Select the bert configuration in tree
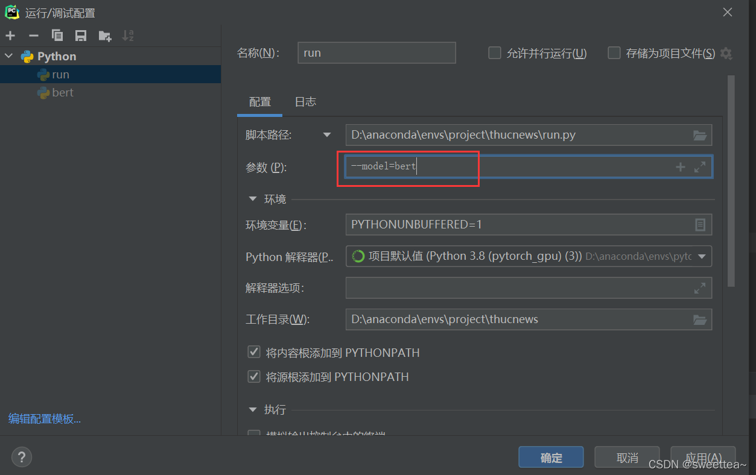 coord(110,92)
